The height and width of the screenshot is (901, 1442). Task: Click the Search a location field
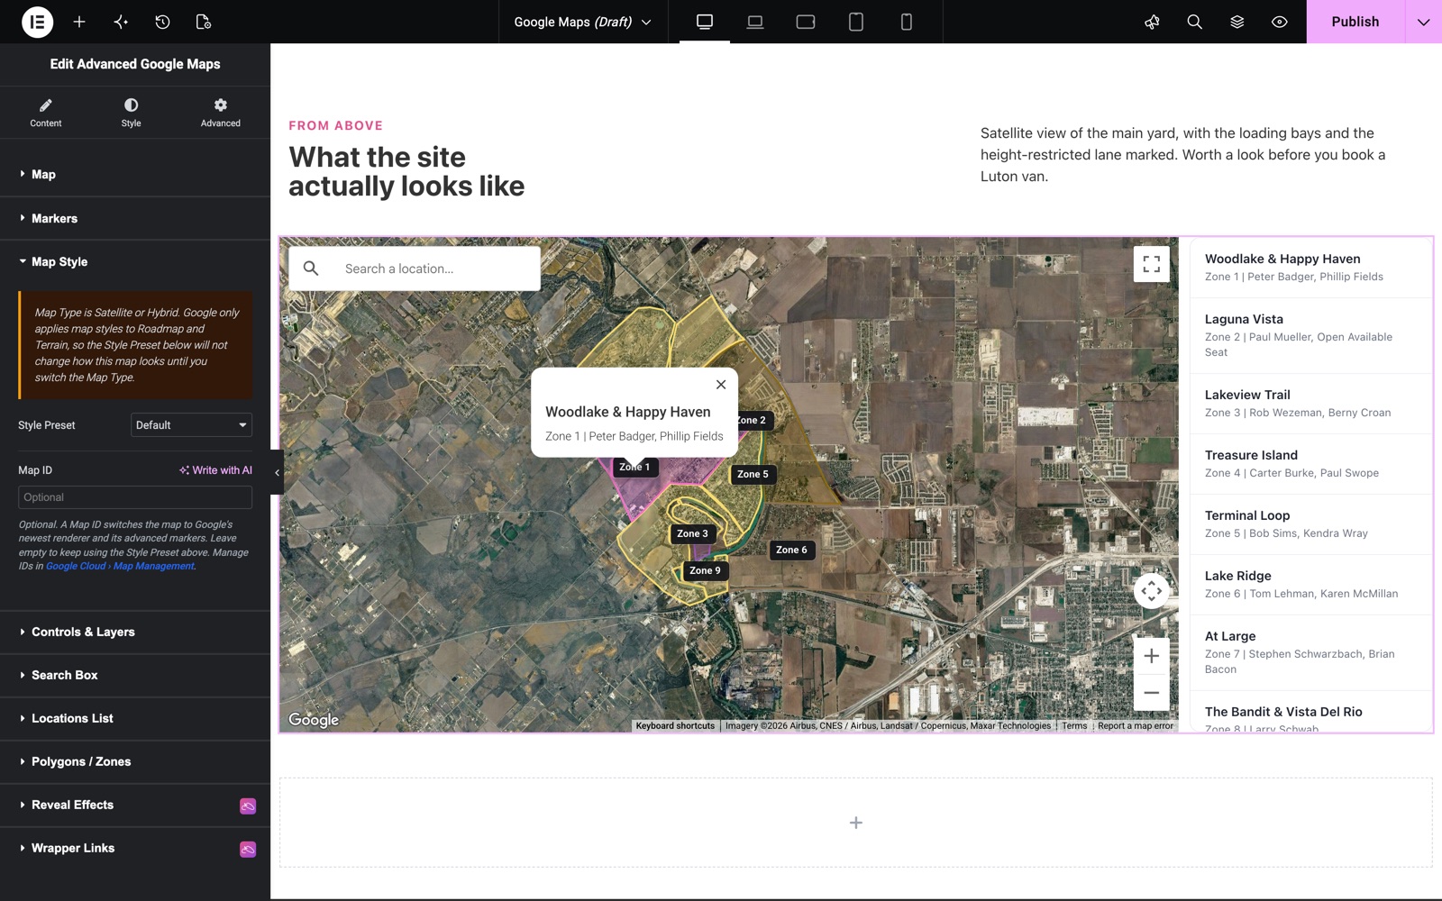point(415,268)
